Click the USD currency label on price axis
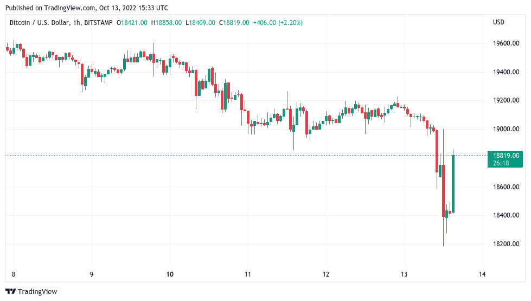Viewport: 531px width, 301px height. pos(498,23)
